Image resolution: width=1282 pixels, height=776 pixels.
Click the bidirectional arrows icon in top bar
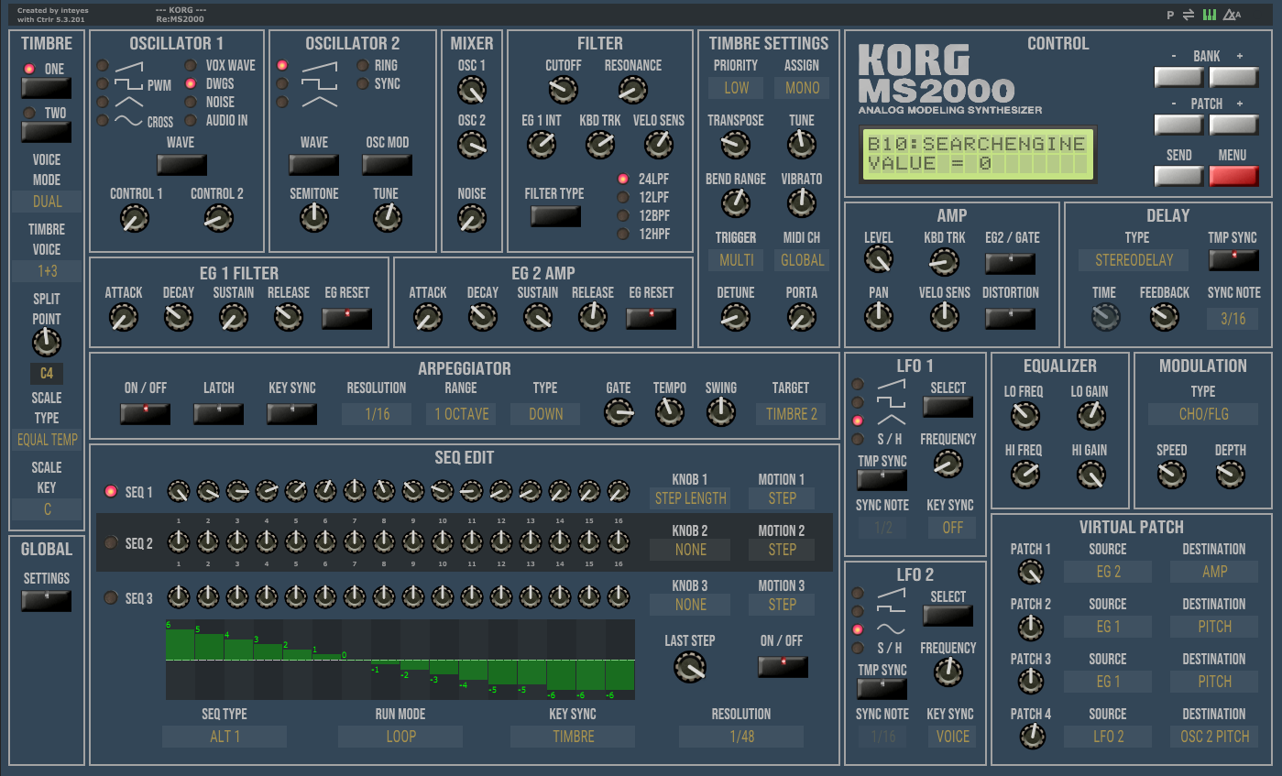pyautogui.click(x=1189, y=15)
